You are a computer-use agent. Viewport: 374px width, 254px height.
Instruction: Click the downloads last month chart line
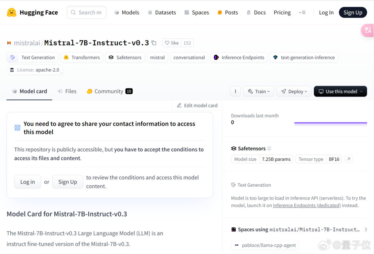[331, 123]
